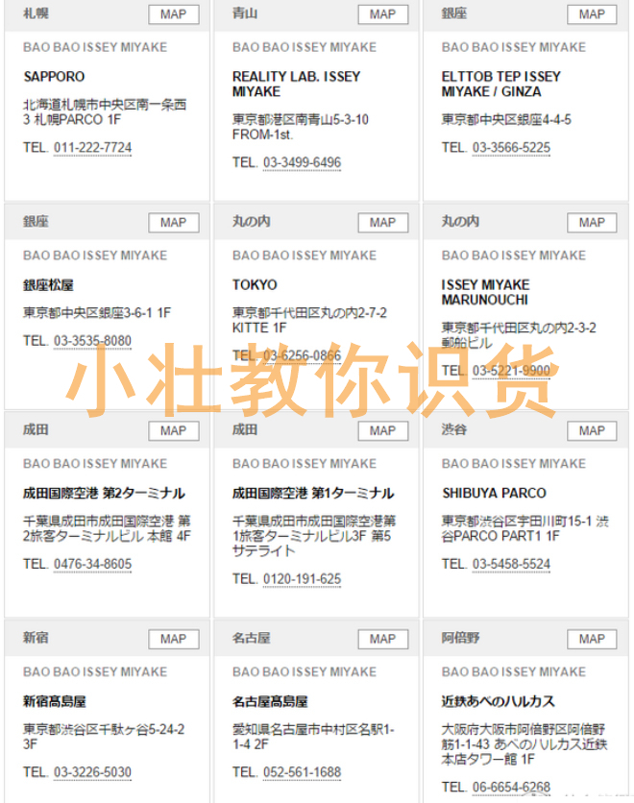634x803 pixels.
Task: Click phone number 0476-34-8605
Action: tap(92, 565)
